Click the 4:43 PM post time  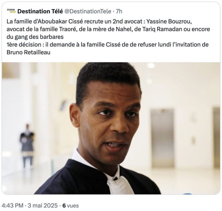(x=12, y=206)
